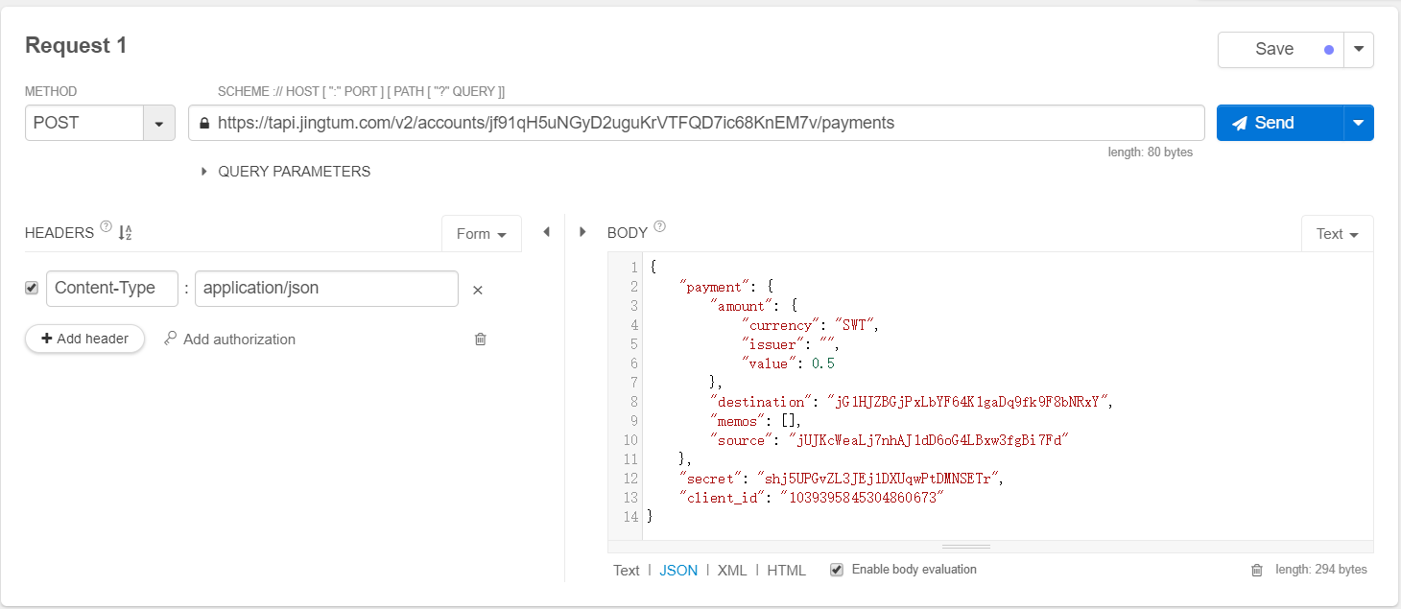Click the Content-Type header name field
The width and height of the screenshot is (1401, 609).
pos(112,289)
